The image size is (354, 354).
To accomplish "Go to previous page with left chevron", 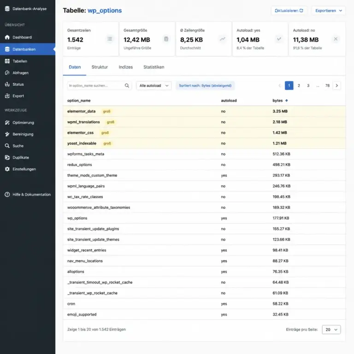I will point(279,86).
